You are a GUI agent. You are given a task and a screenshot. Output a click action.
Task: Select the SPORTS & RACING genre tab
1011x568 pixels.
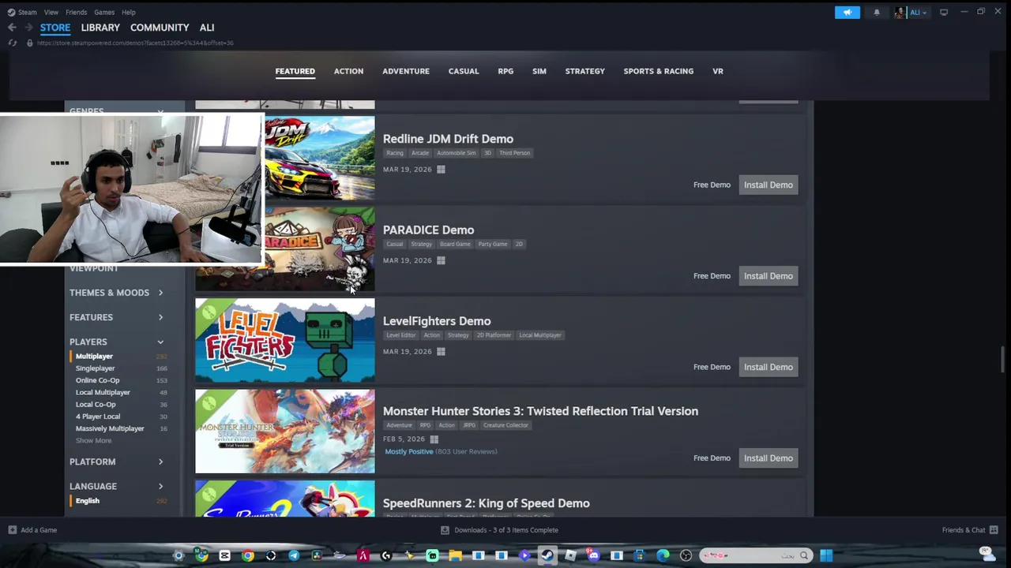pos(659,71)
